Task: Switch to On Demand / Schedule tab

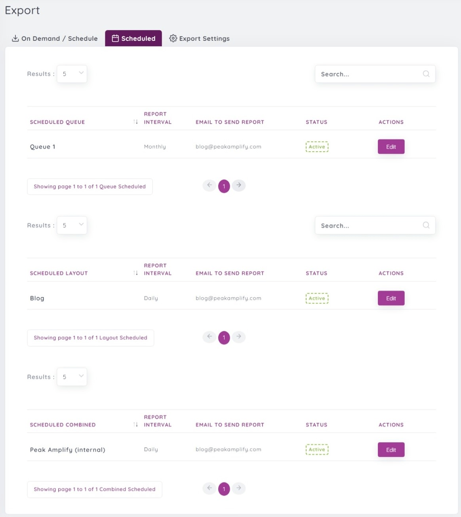Action: (x=55, y=38)
